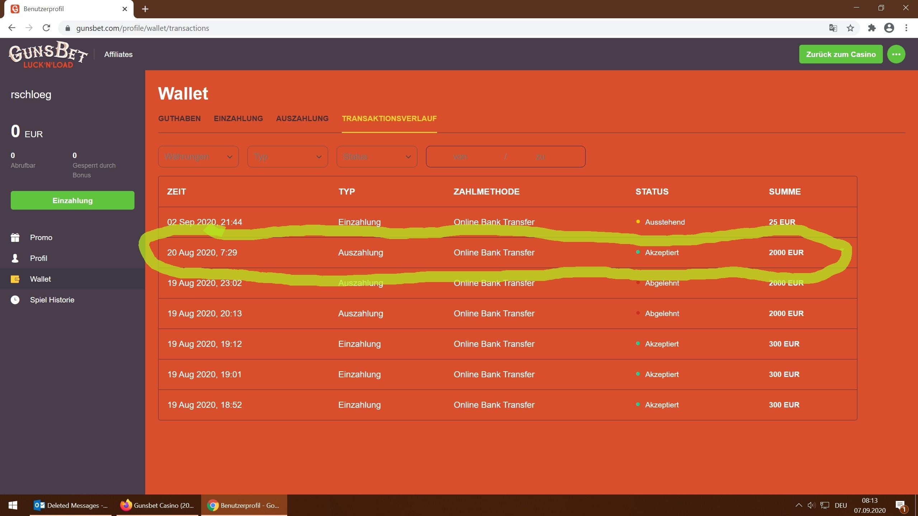Expand the Währungen dropdown
The height and width of the screenshot is (516, 918).
[x=198, y=157]
